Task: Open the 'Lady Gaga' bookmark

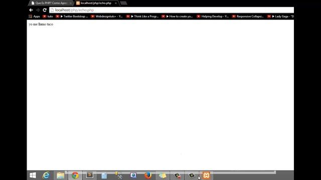Action: pos(280,16)
